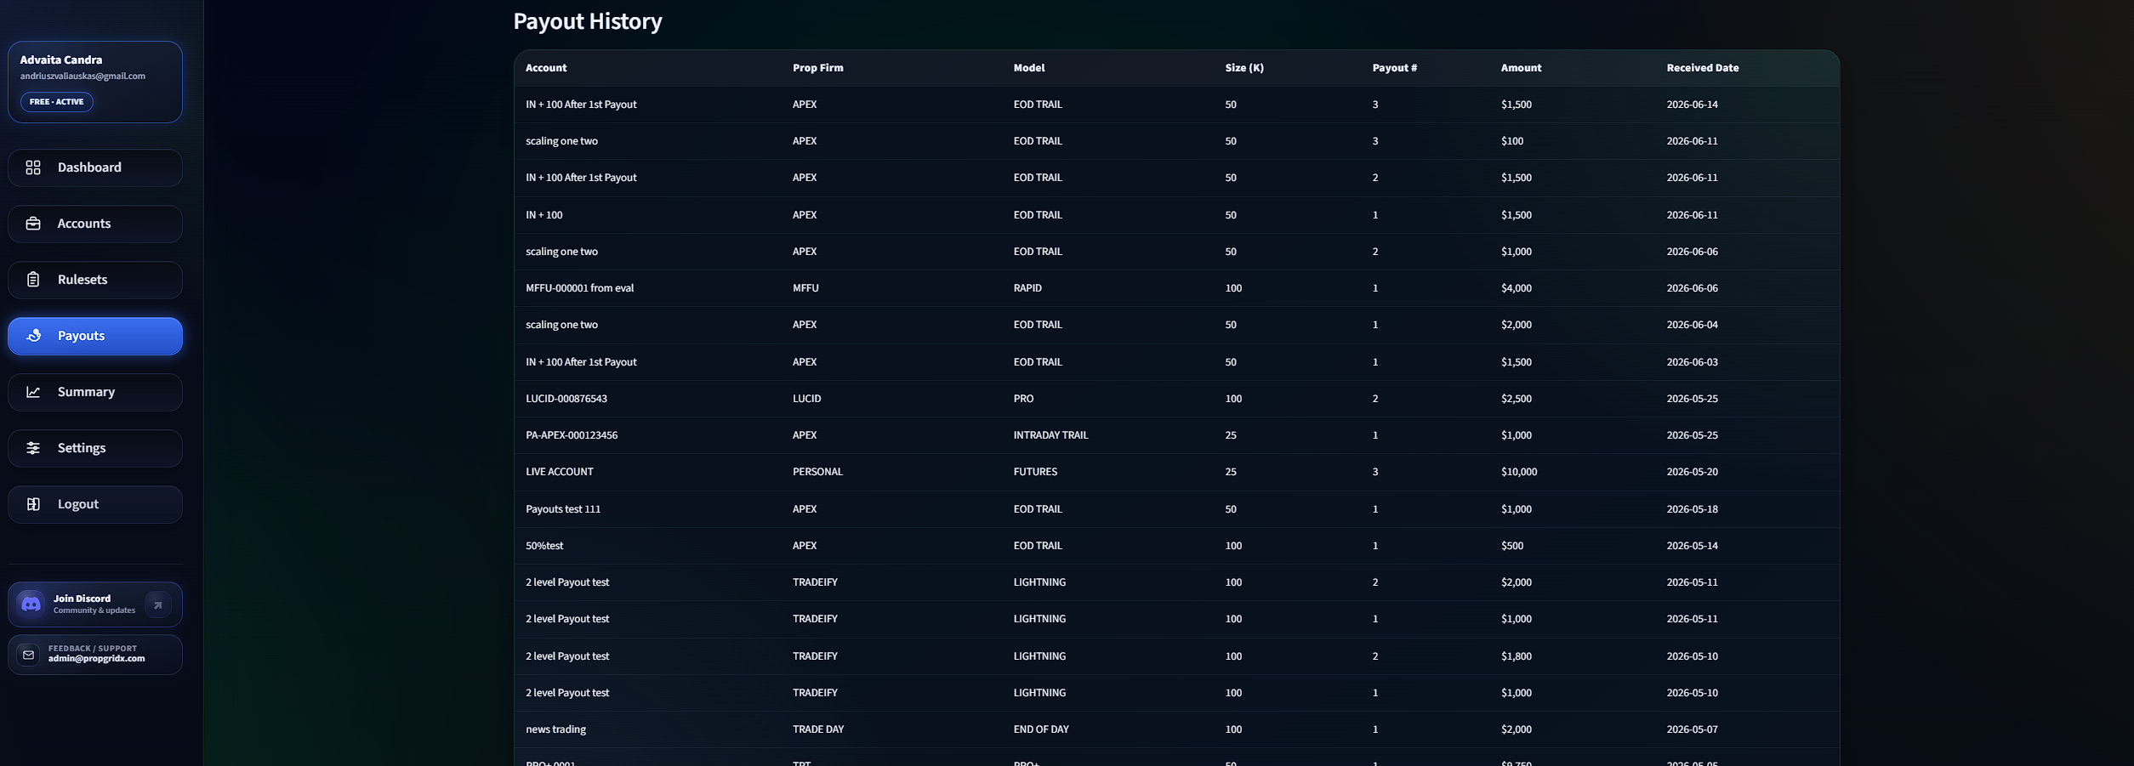Click the END OF DAY model cell
Screen dimensions: 2134x766
point(1041,729)
